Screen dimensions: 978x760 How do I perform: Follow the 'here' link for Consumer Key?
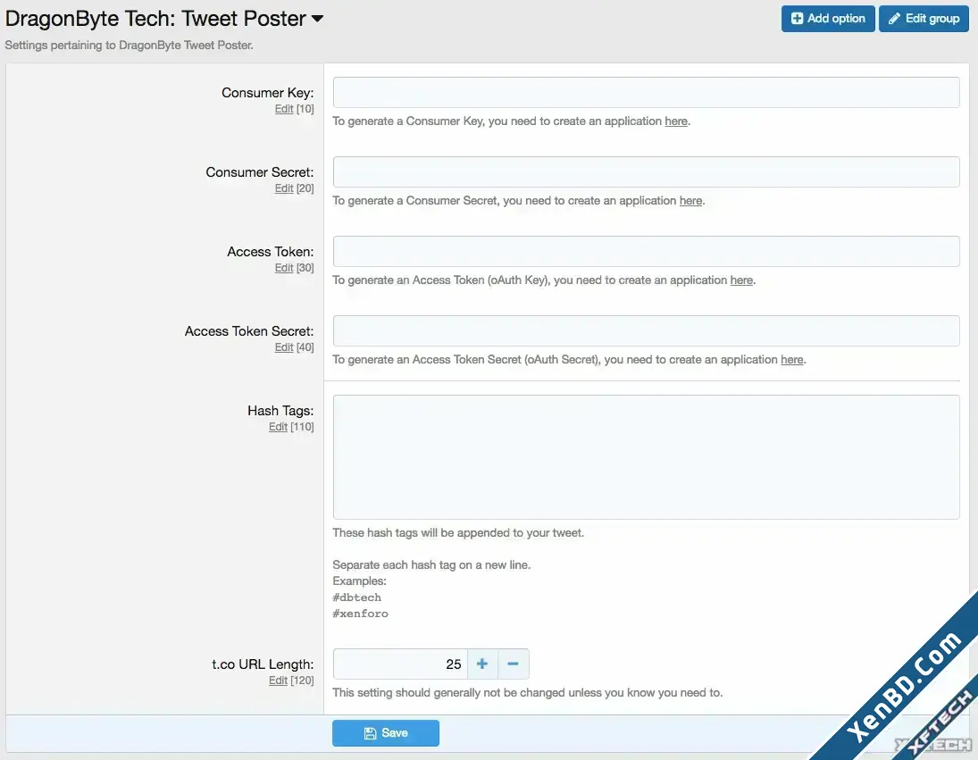676,121
